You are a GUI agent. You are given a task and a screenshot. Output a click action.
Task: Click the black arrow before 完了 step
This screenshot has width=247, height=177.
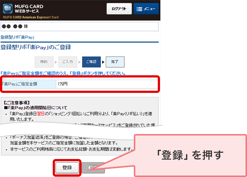coord(103,62)
